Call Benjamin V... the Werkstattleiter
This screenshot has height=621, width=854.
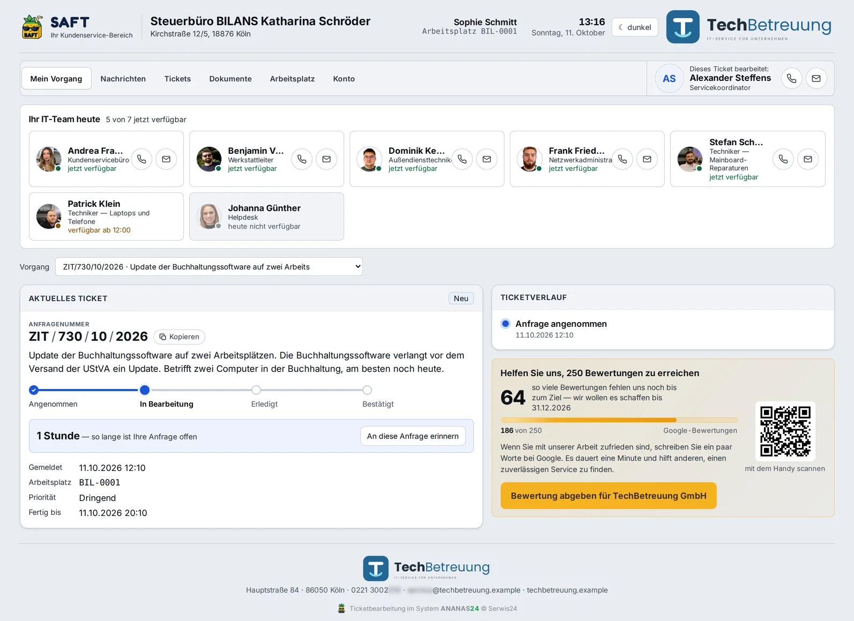tap(302, 159)
